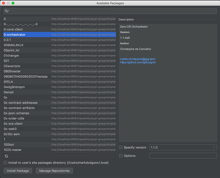Open the mailto:christophe@gig.tech link

tap(138, 59)
